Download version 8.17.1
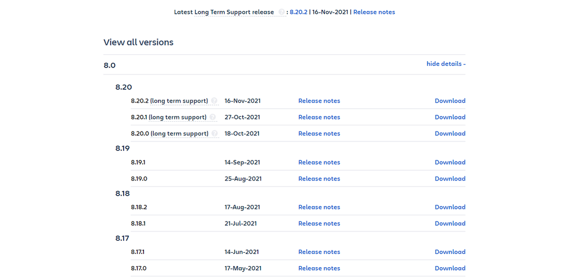Image resolution: width=577 pixels, height=277 pixels. [450, 252]
